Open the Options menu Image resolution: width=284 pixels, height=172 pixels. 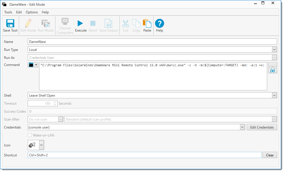(32, 12)
